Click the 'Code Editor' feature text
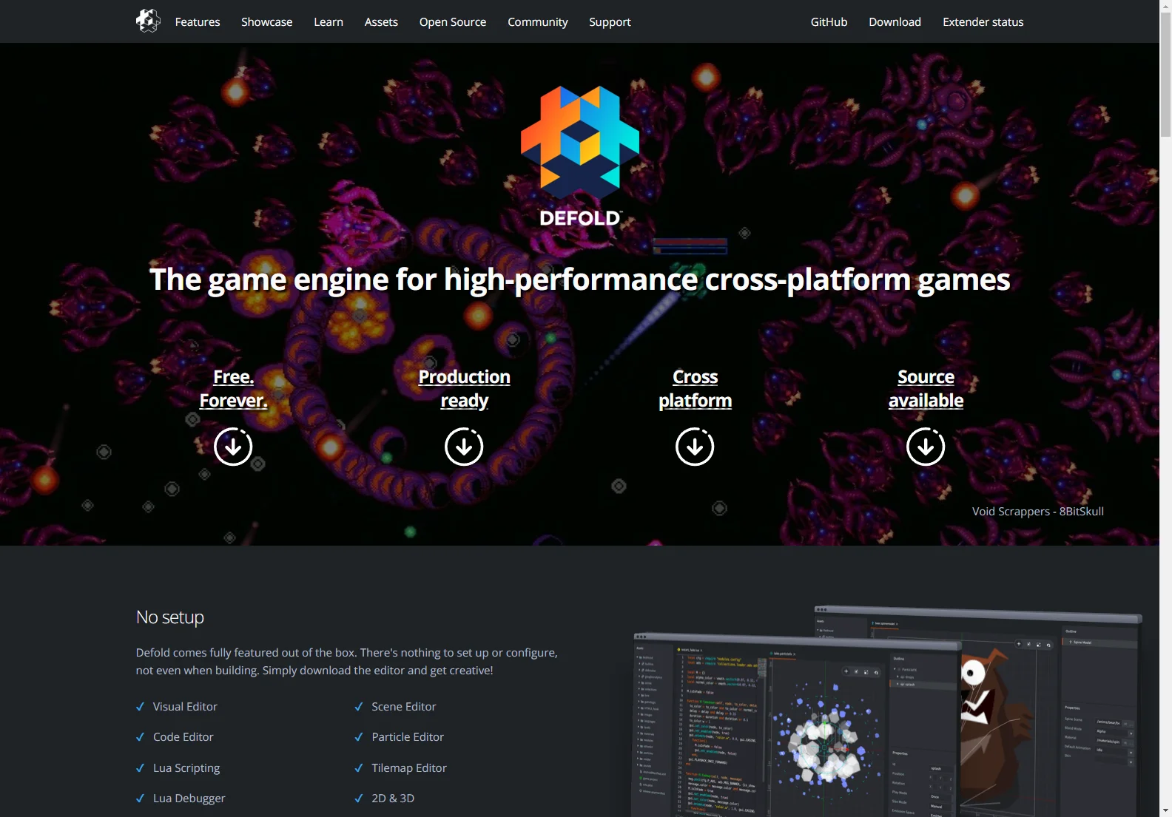1172x817 pixels. click(183, 737)
